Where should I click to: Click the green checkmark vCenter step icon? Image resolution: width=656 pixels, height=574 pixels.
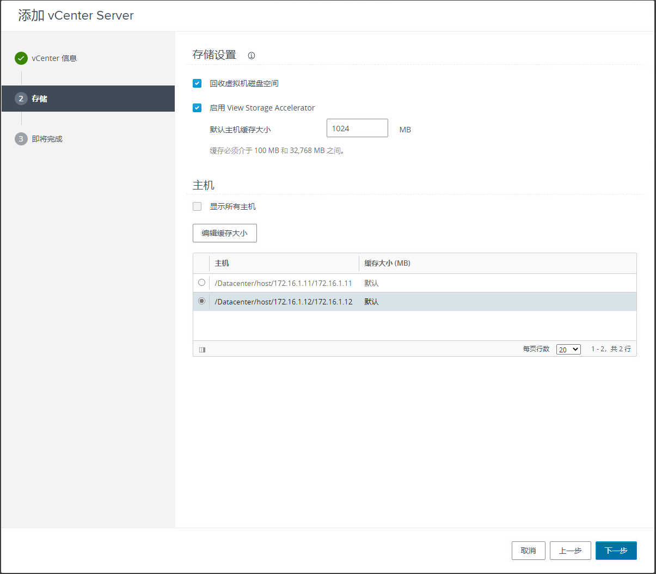(x=21, y=58)
